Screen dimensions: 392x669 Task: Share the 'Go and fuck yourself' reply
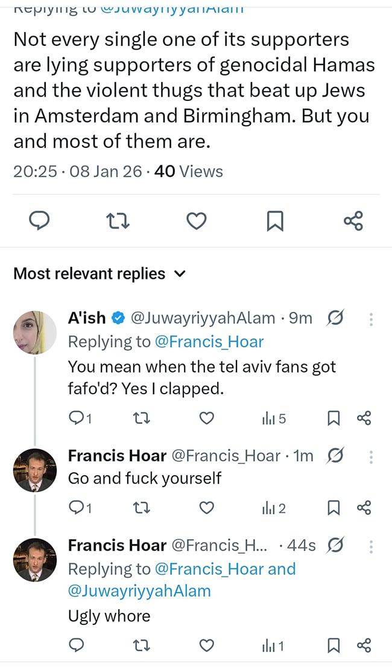click(364, 508)
